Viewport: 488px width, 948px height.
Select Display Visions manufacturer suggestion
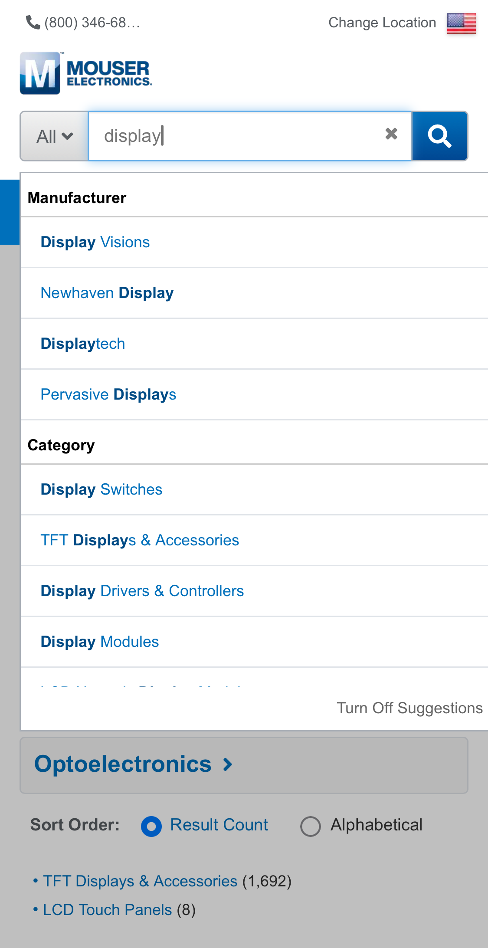[95, 242]
